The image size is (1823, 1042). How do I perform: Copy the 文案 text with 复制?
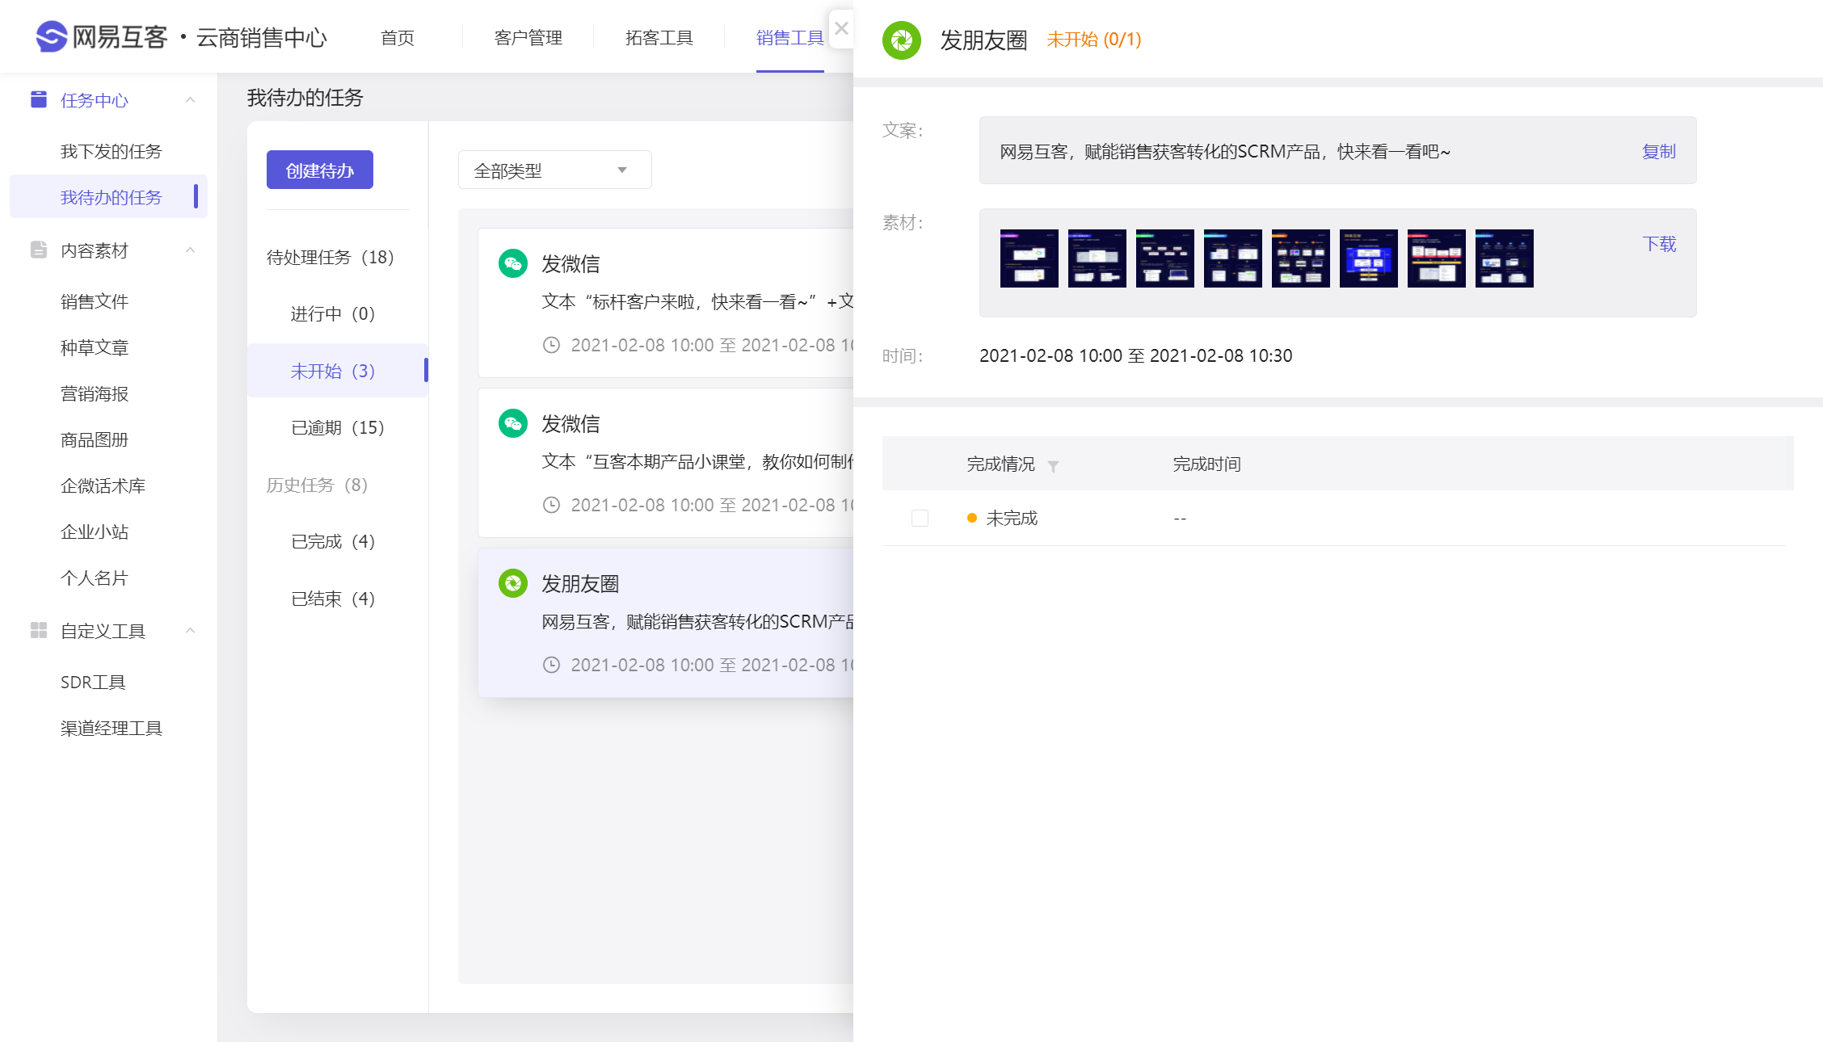[x=1659, y=151]
